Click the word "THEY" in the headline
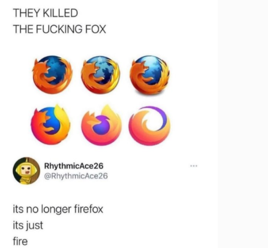Viewport: 268px width, 248px height. [x=27, y=13]
